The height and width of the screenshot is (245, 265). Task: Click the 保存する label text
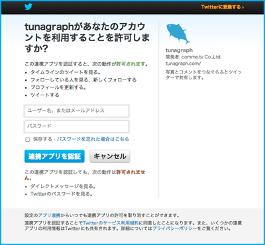(x=42, y=139)
